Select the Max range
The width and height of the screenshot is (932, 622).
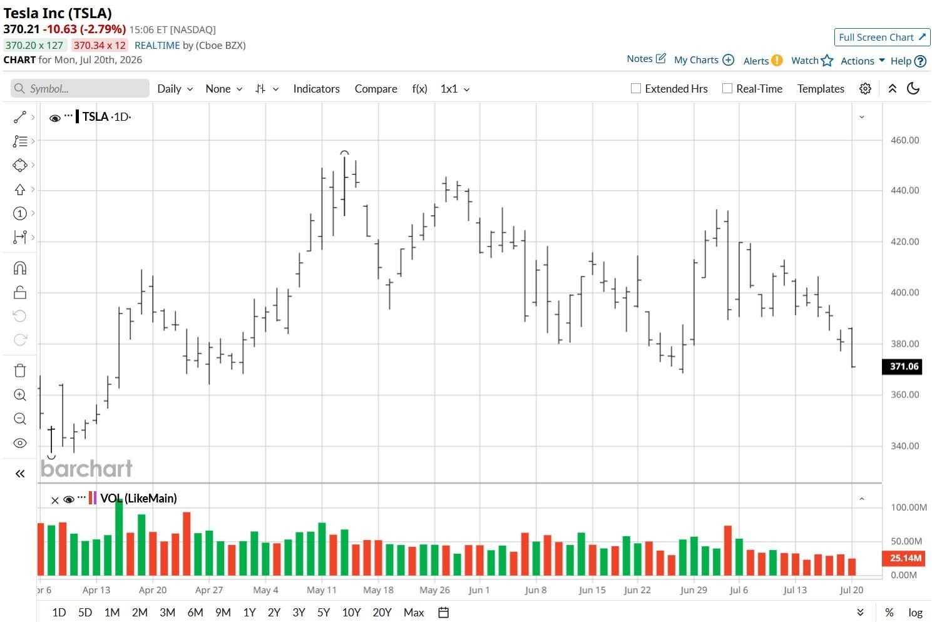click(414, 613)
